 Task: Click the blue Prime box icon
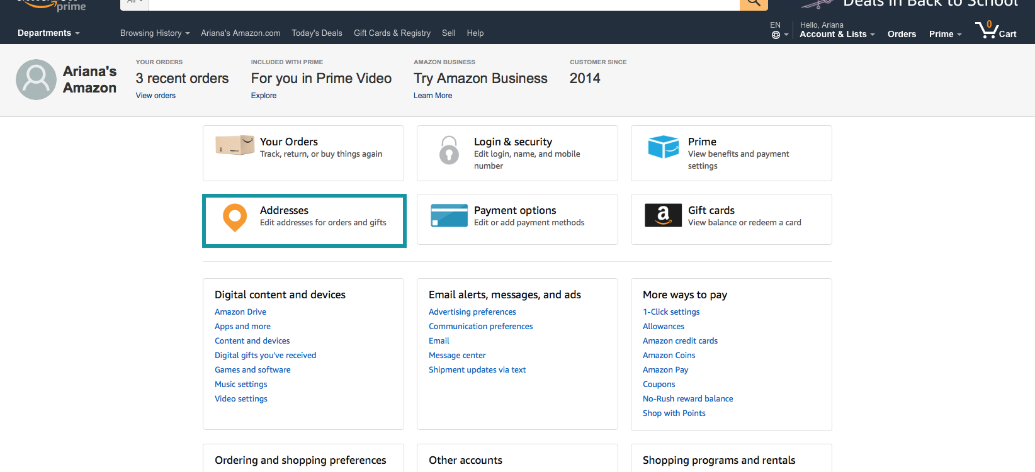click(x=664, y=147)
